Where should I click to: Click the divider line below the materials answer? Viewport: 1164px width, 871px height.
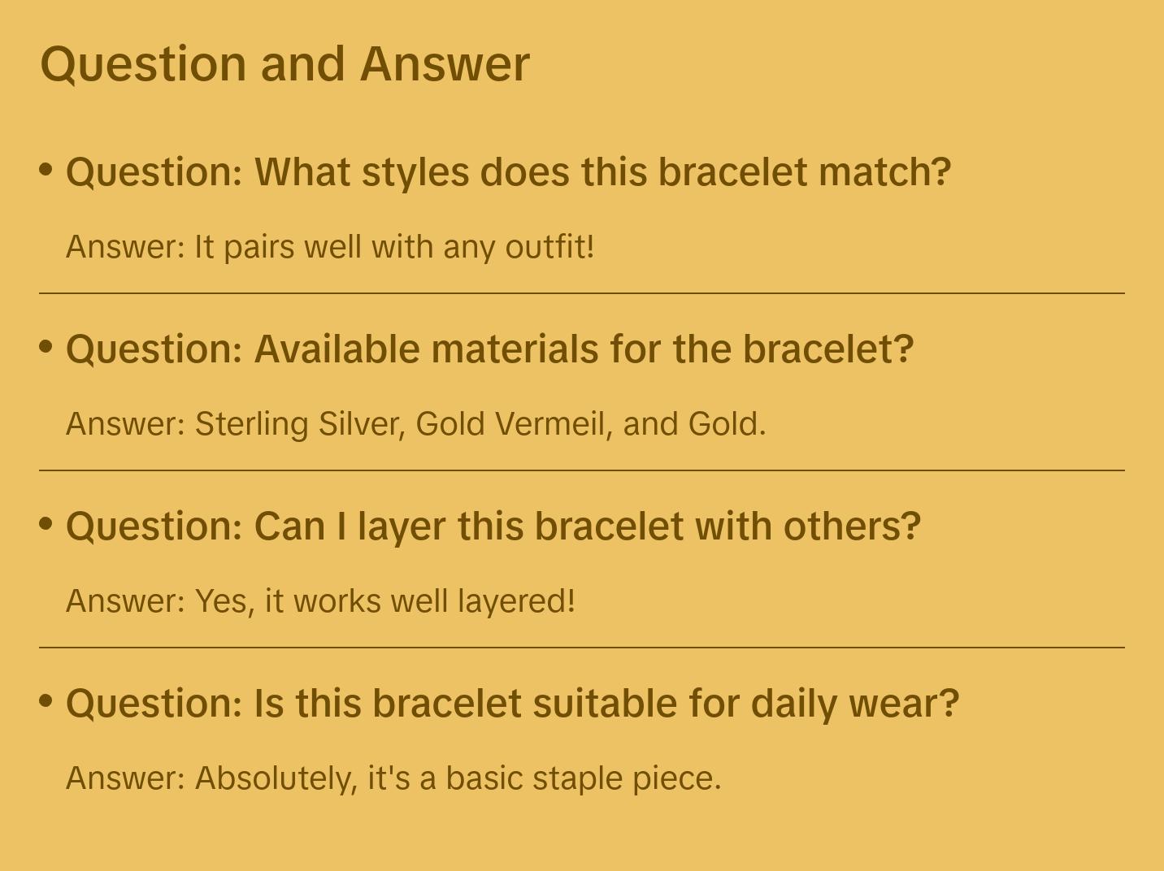[x=582, y=470]
